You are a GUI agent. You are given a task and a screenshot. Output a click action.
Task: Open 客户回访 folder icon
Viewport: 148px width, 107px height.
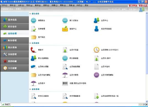click(x=33, y=37)
